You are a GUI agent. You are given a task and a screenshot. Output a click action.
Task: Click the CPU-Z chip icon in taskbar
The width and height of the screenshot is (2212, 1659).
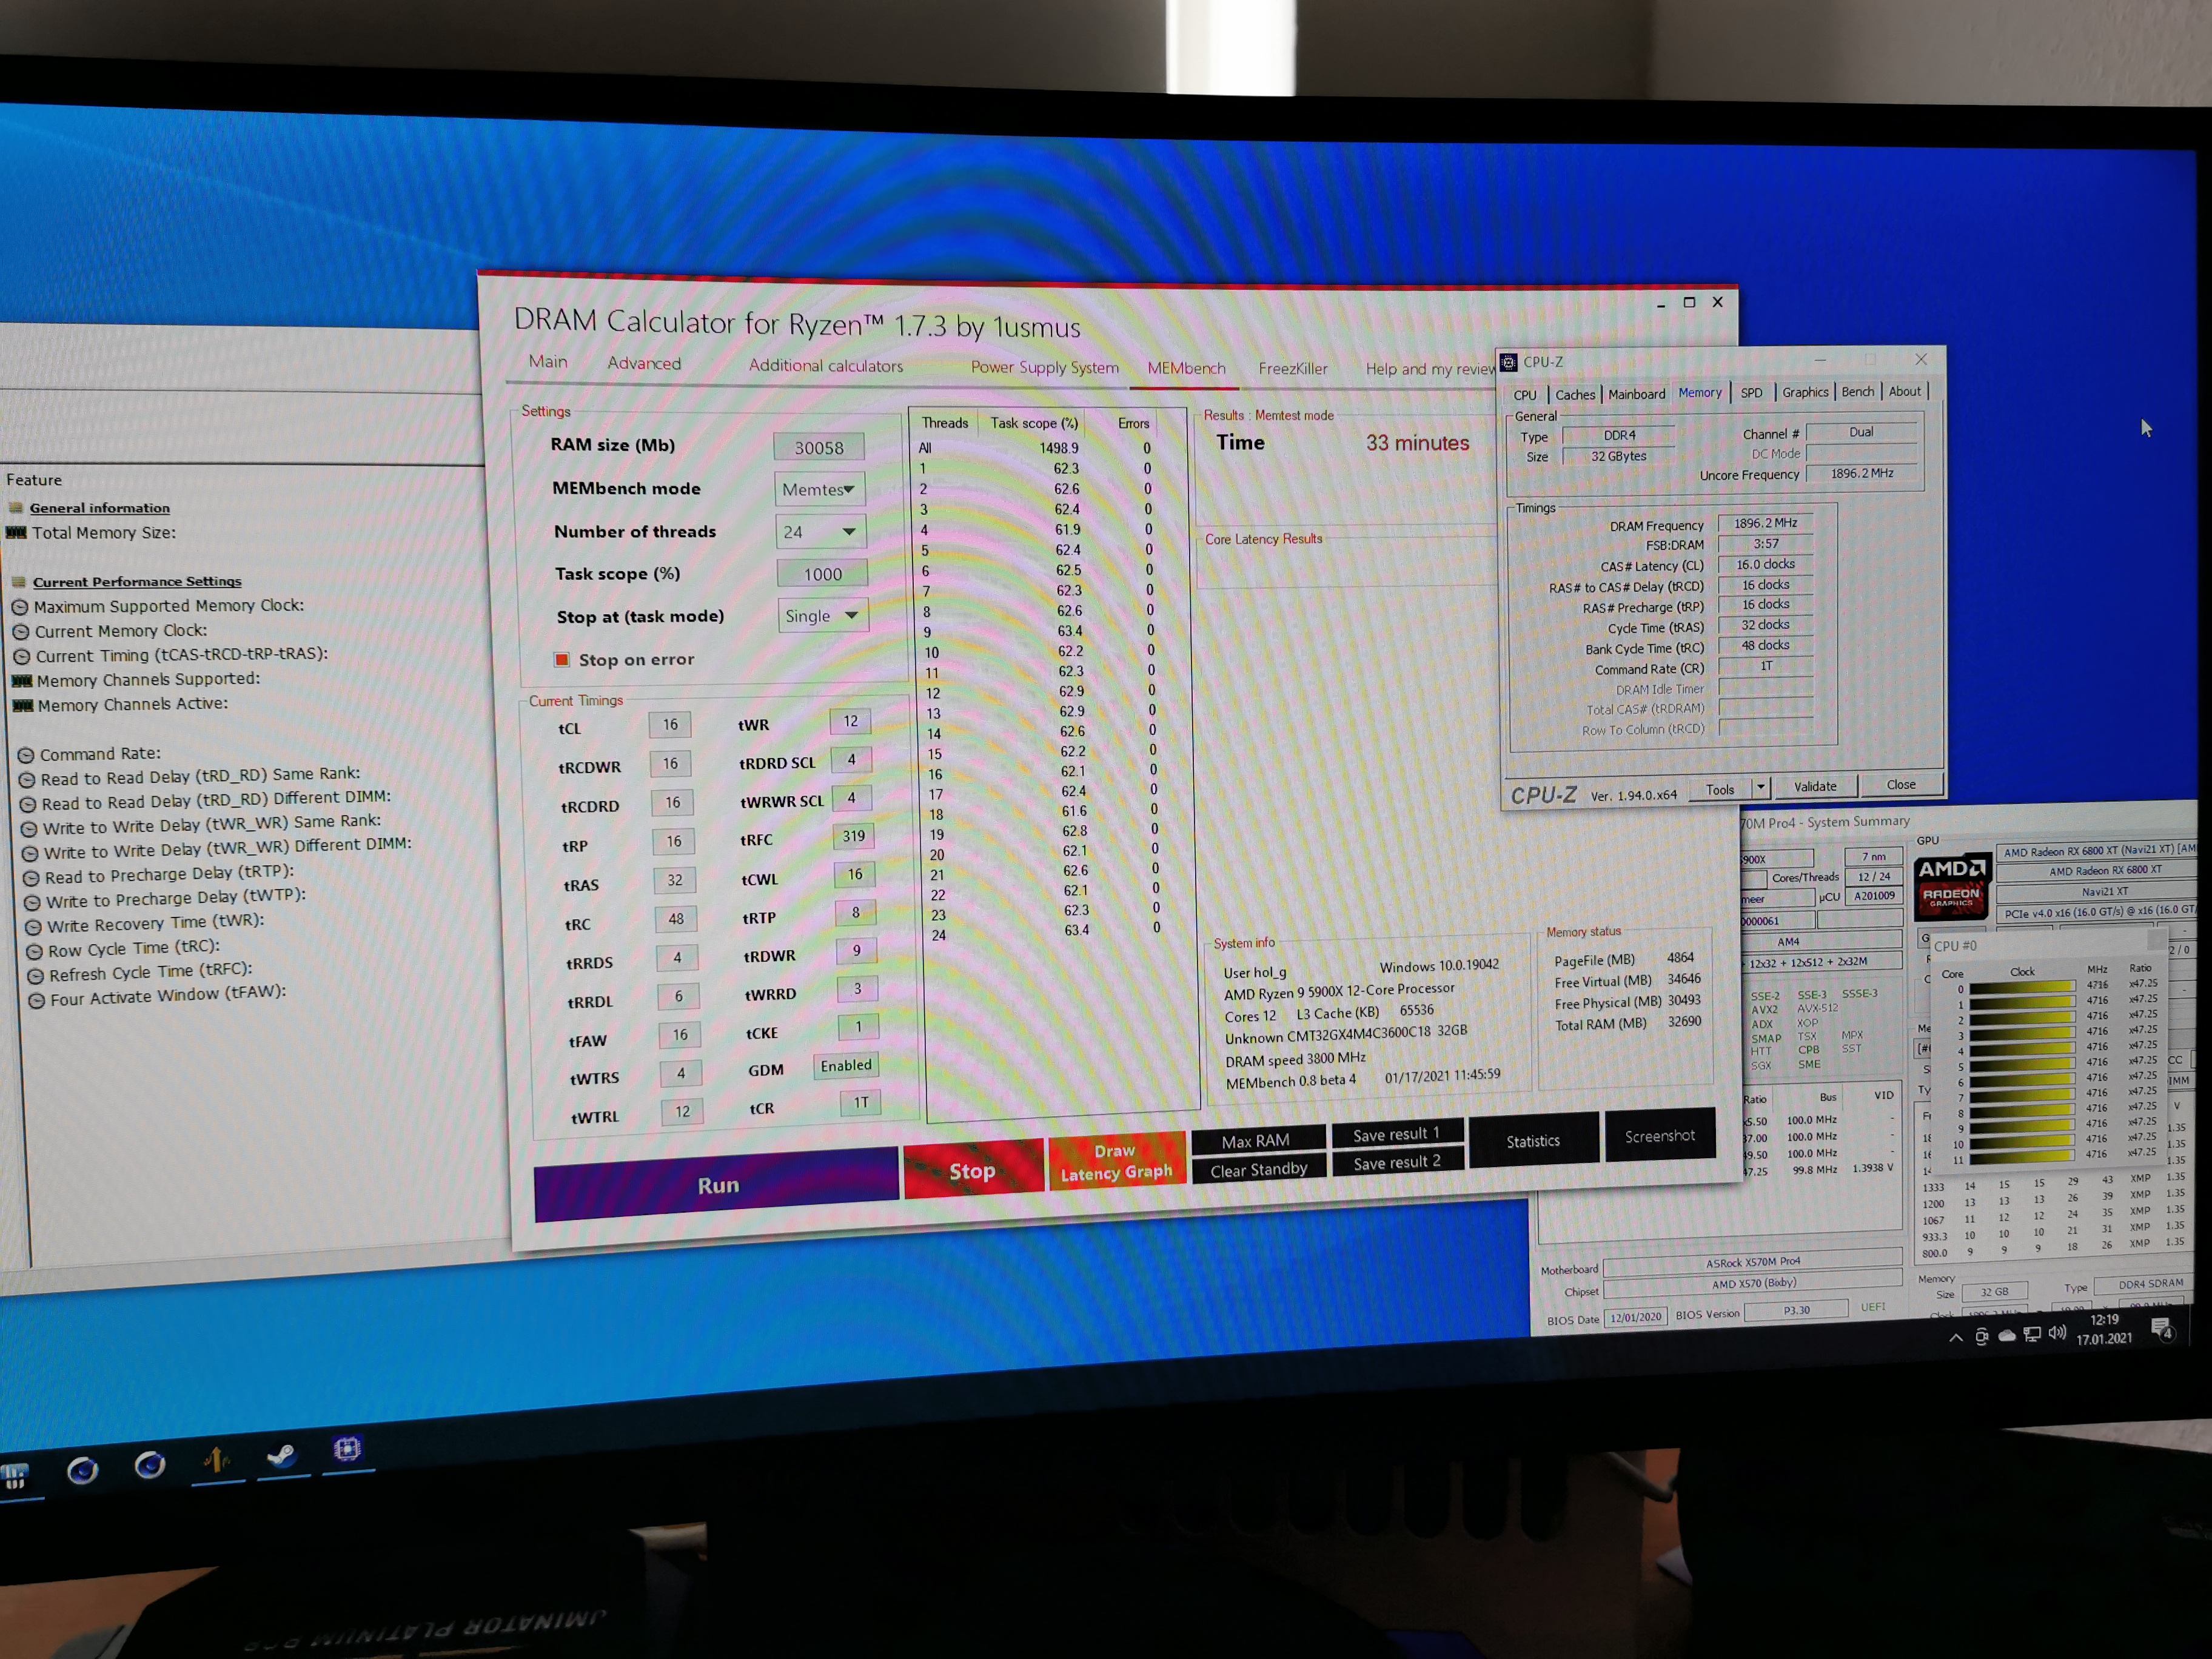tap(347, 1449)
